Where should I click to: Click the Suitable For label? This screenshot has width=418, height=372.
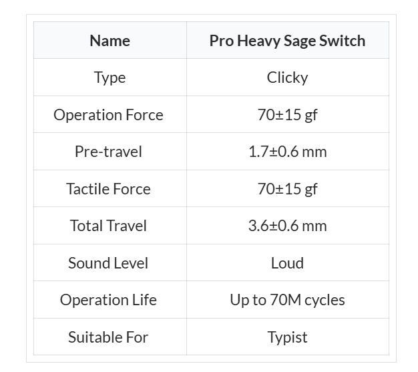(x=108, y=337)
